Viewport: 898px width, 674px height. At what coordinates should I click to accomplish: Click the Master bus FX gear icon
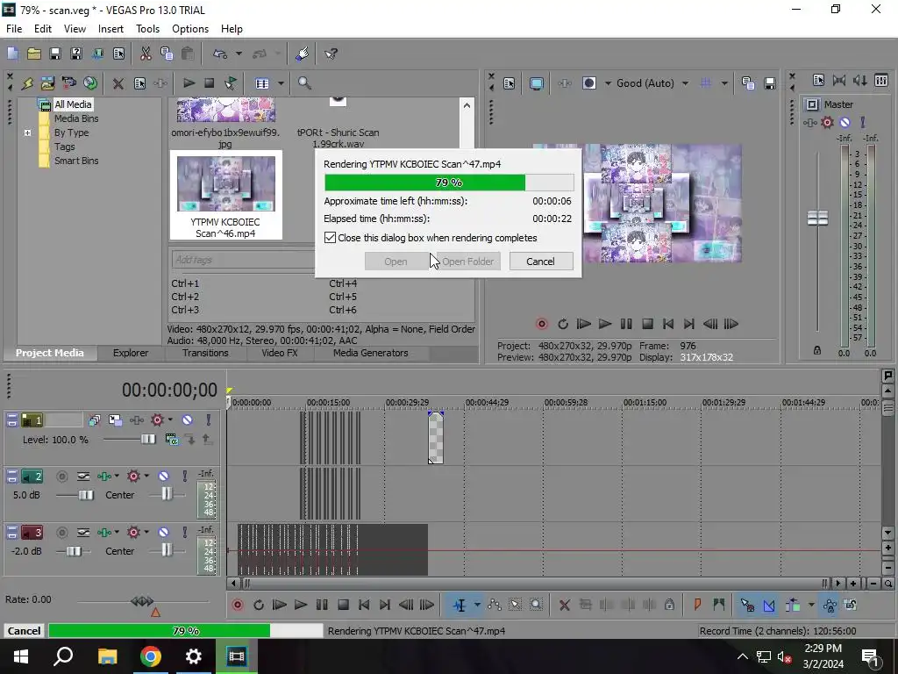[827, 122]
